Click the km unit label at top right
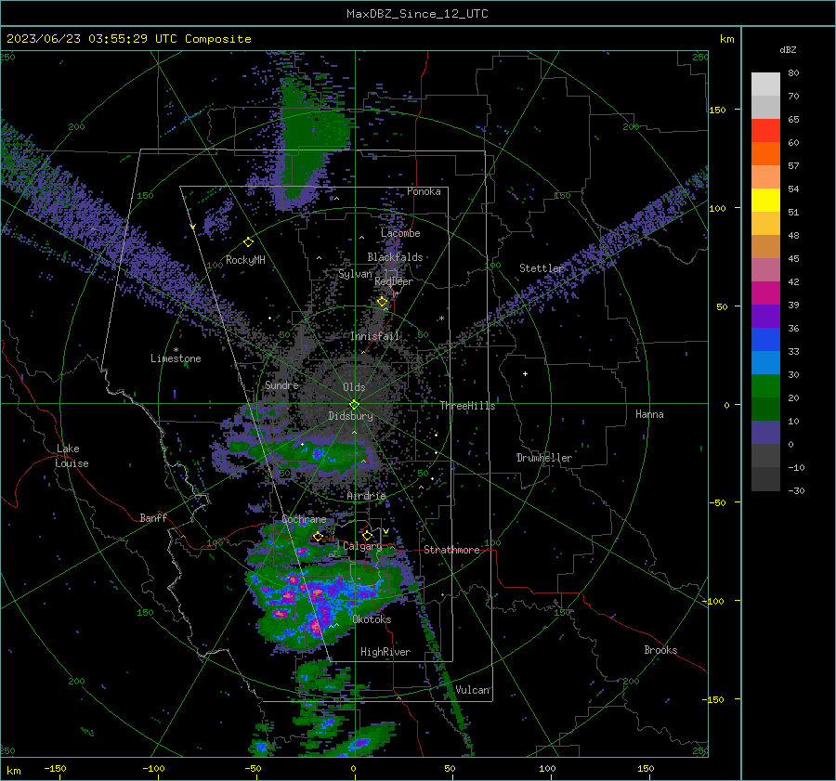The width and height of the screenshot is (836, 781). click(726, 39)
